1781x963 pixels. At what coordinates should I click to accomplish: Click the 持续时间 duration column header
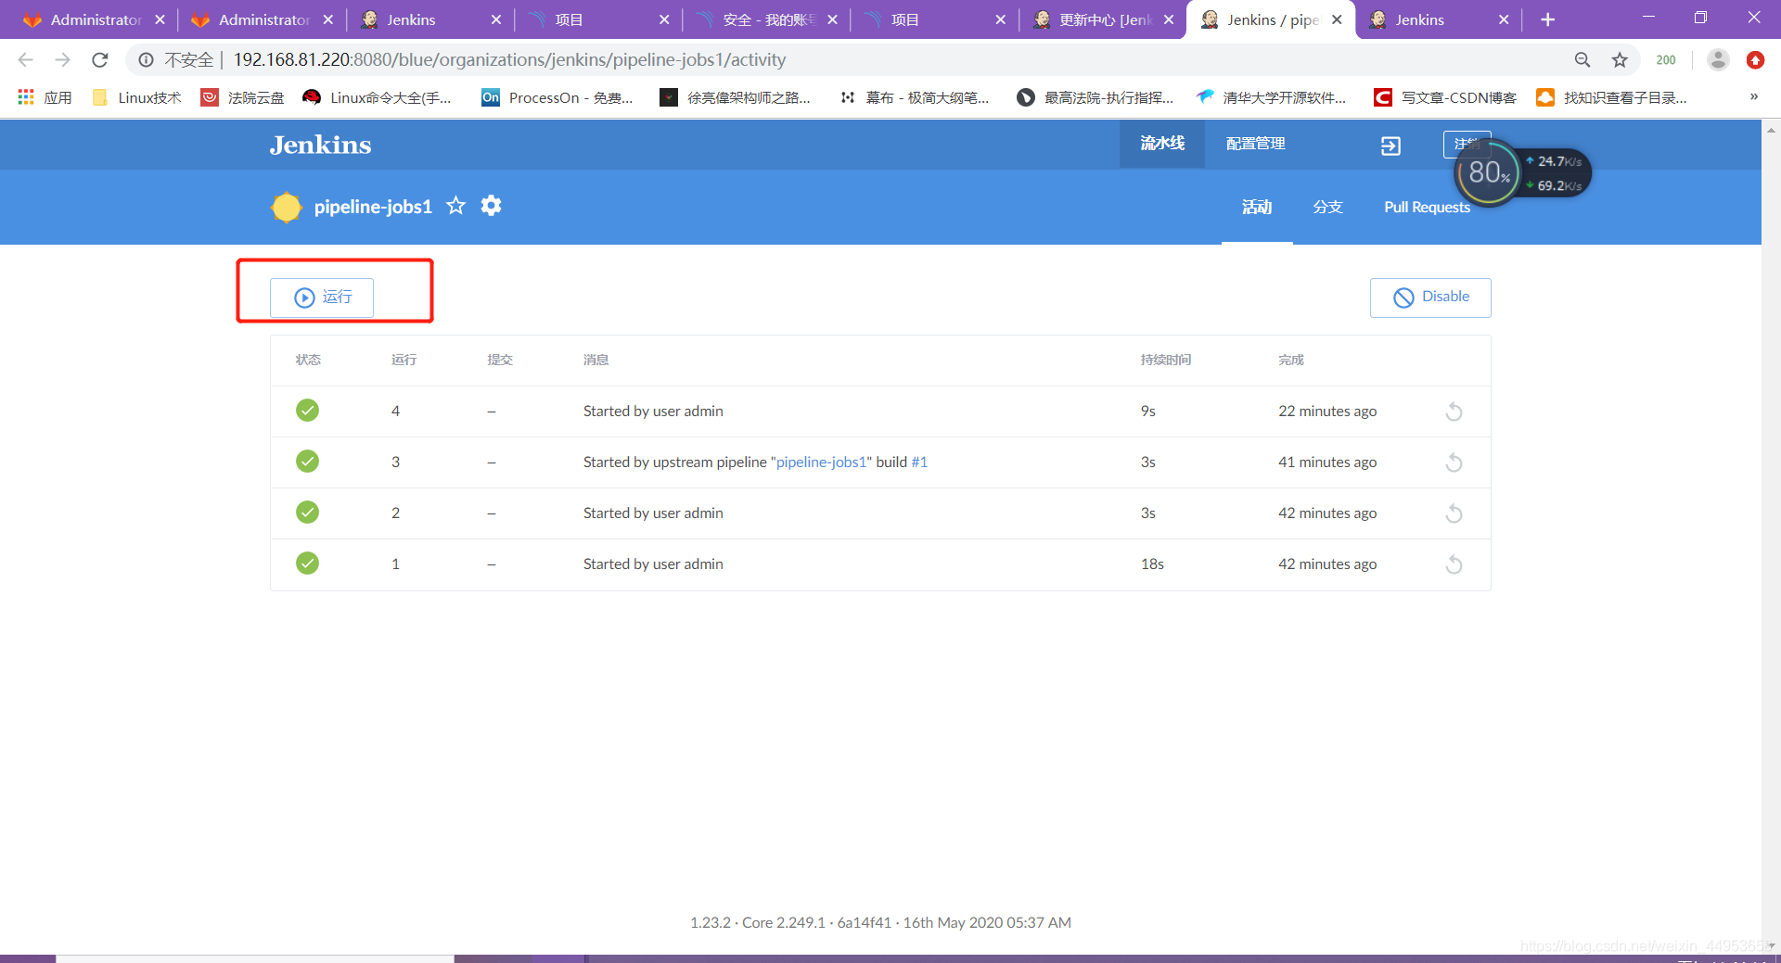(x=1166, y=360)
